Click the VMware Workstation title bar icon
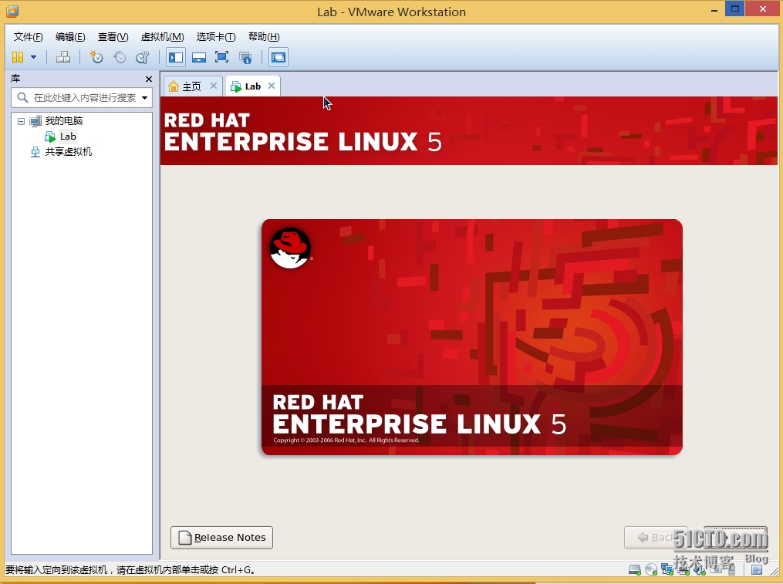 [12, 12]
